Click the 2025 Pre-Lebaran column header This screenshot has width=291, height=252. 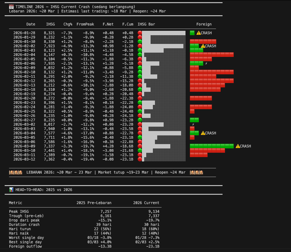pyautogui.click(x=94, y=203)
